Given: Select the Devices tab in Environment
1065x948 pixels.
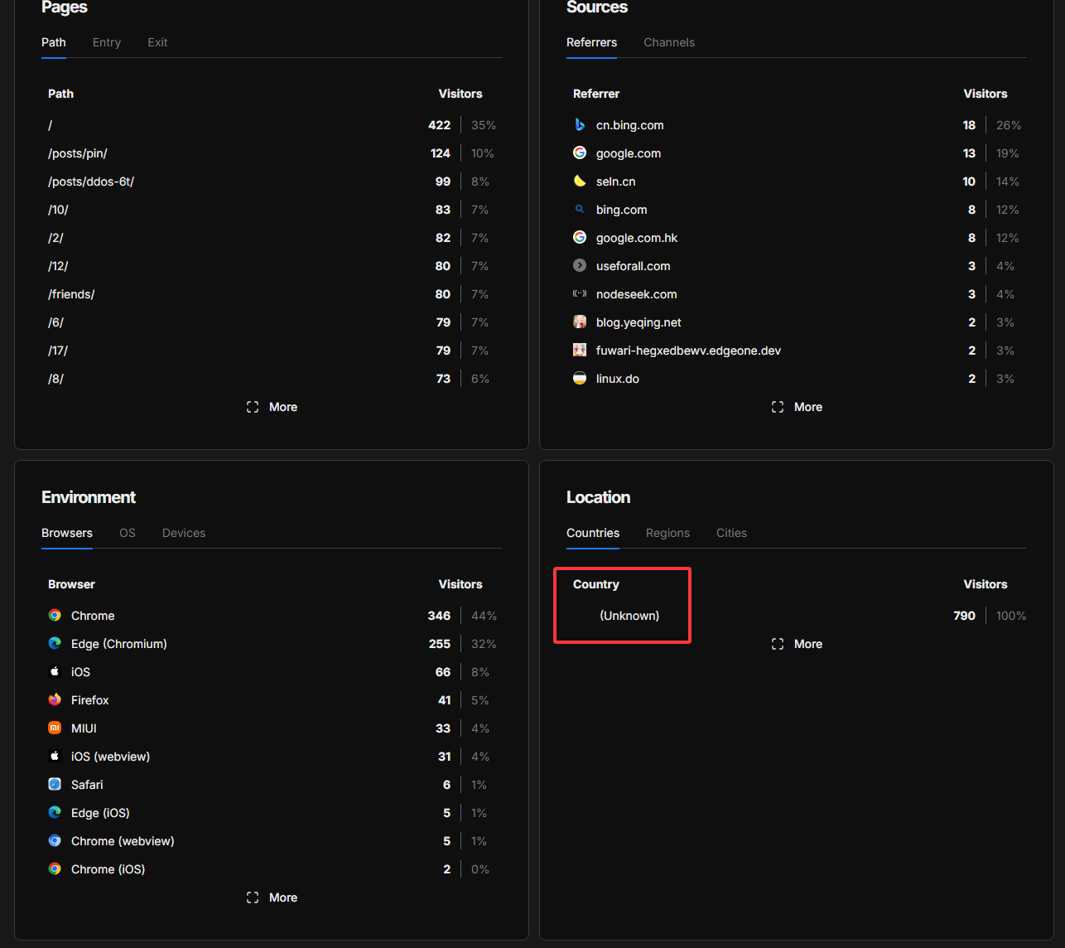Looking at the screenshot, I should pyautogui.click(x=184, y=533).
